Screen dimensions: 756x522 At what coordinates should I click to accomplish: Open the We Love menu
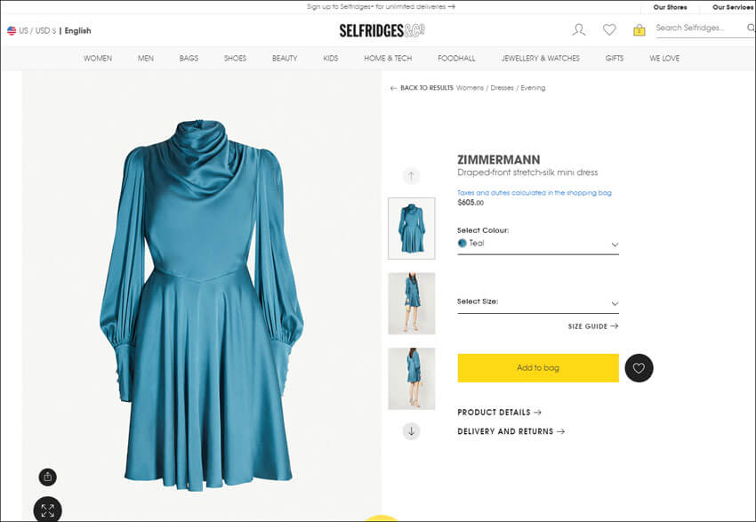[664, 59]
